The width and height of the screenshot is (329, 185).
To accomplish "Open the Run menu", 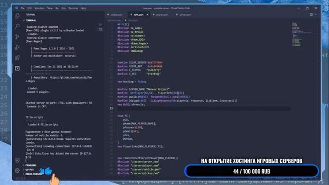I will coord(64,8).
